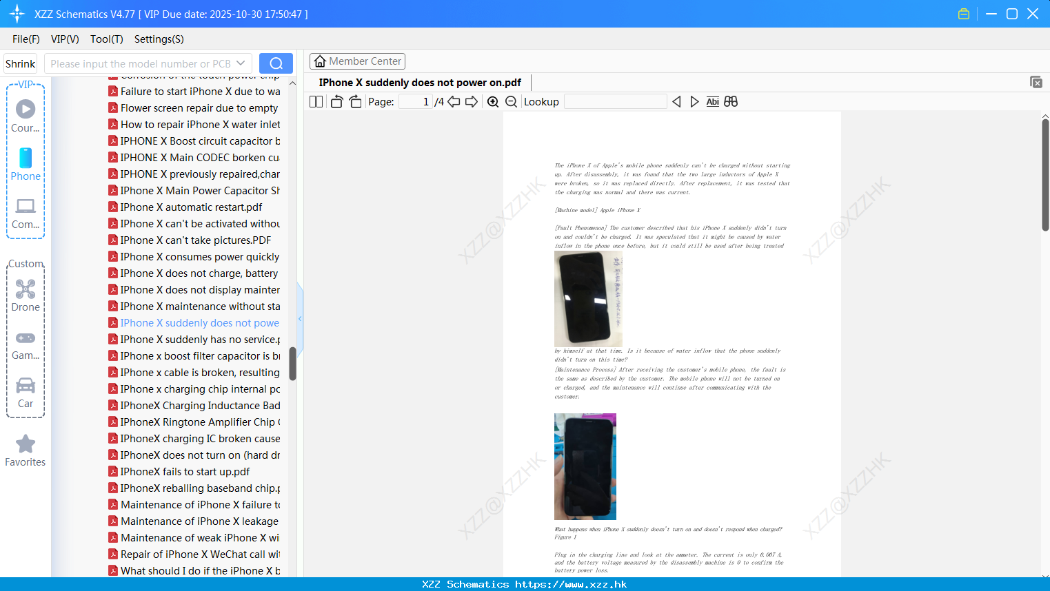Screen dimensions: 1050x591
Task: Select the Phone category
Action: [26, 164]
